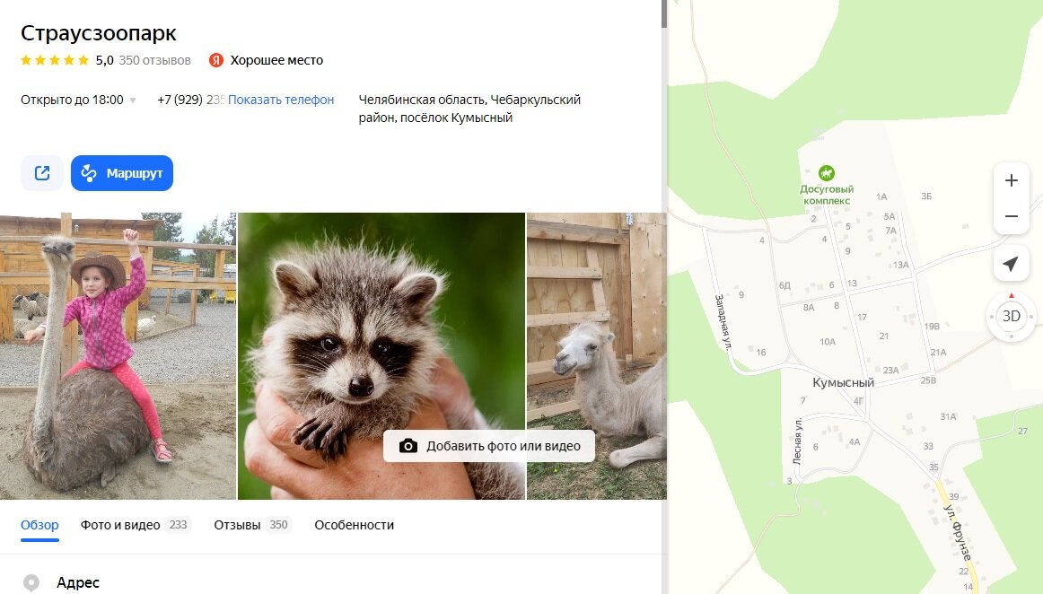Click the Западная ул. street label
Image resolution: width=1043 pixels, height=594 pixels.
(x=723, y=322)
